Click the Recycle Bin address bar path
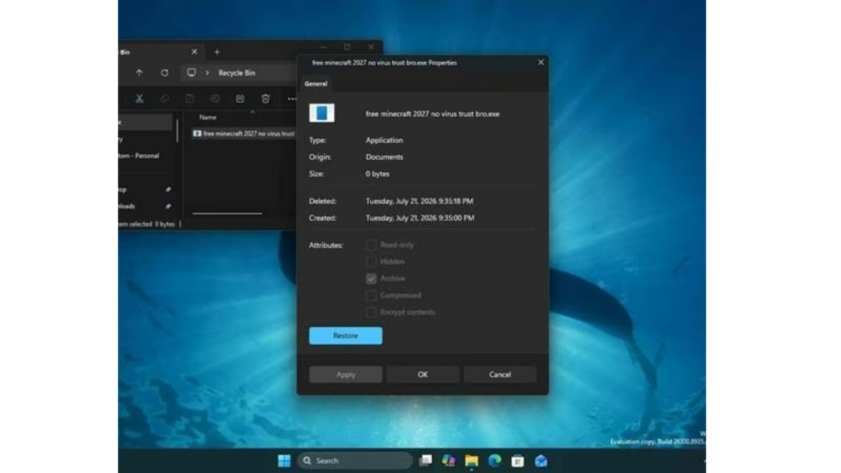 (237, 73)
